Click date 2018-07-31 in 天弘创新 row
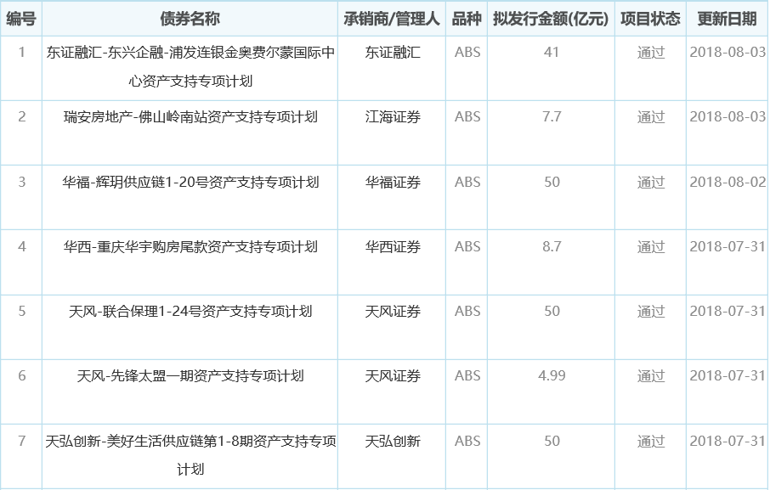770x490 pixels. [x=728, y=441]
